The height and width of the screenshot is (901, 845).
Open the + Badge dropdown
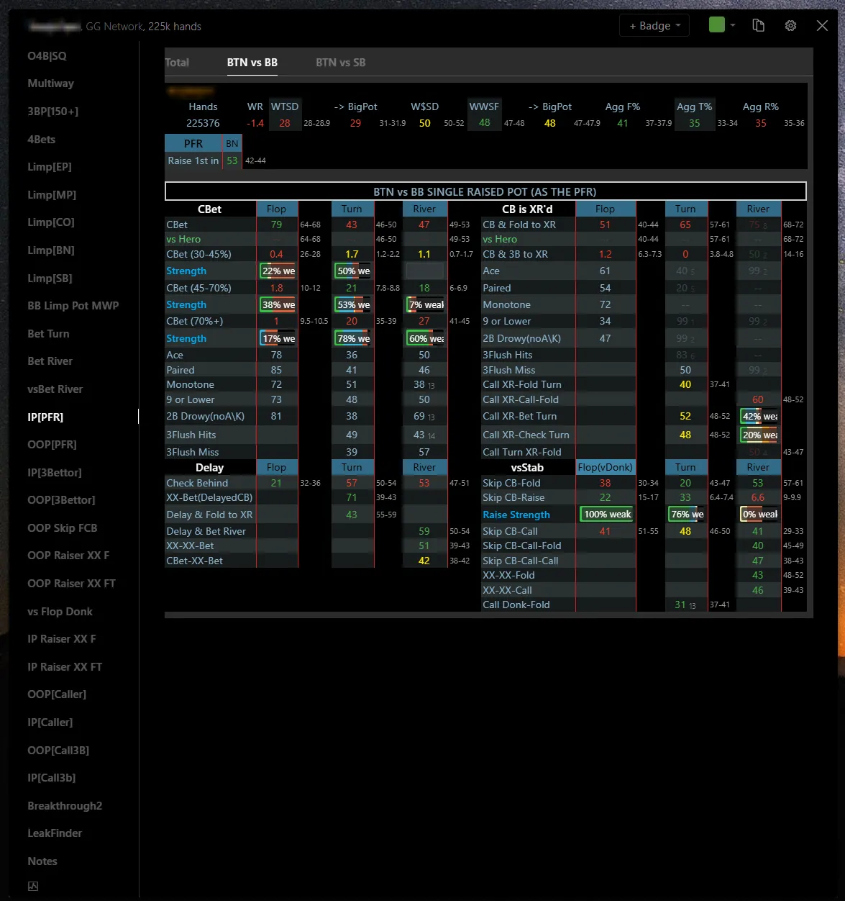click(x=654, y=26)
